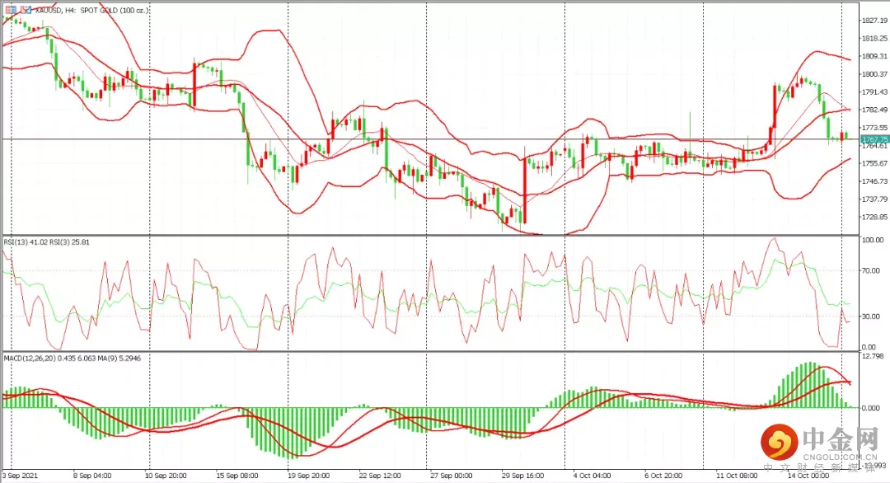The image size is (890, 483).
Task: Select the current price tag 1767.75
Action: click(874, 139)
